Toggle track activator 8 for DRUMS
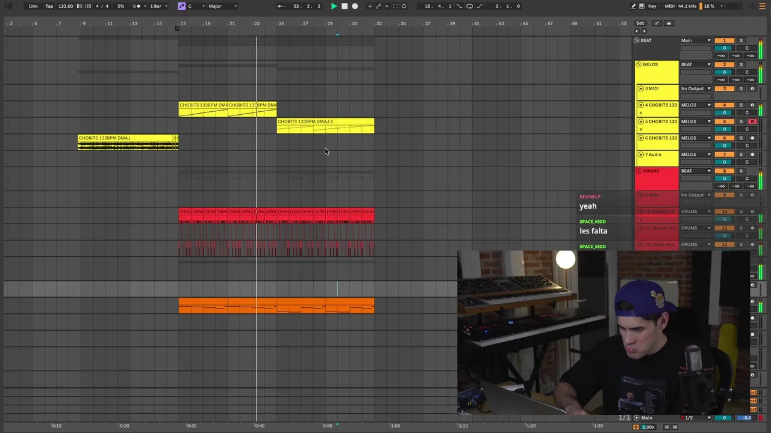The height and width of the screenshot is (433, 771). [725, 171]
